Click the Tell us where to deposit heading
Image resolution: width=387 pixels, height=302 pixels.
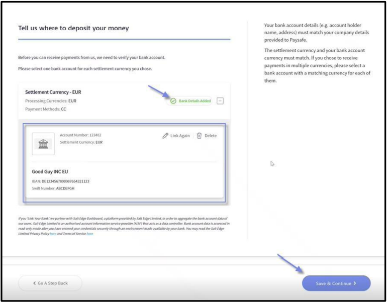tap(73, 28)
